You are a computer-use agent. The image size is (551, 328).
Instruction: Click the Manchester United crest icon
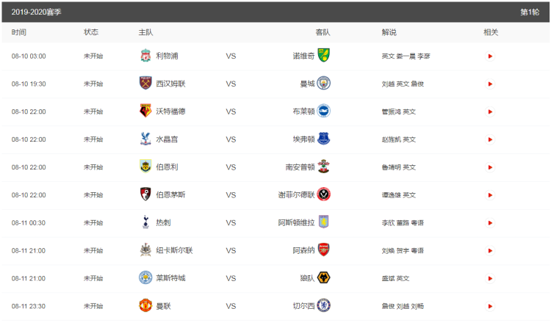pyautogui.click(x=145, y=306)
